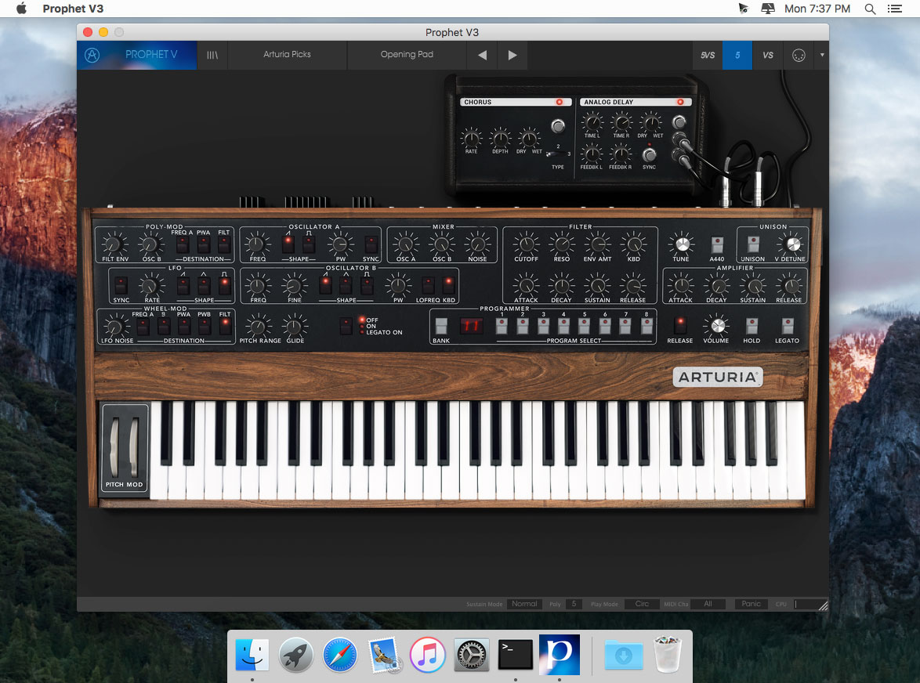Click the Delay TIME L knob
920x683 pixels.
click(592, 122)
